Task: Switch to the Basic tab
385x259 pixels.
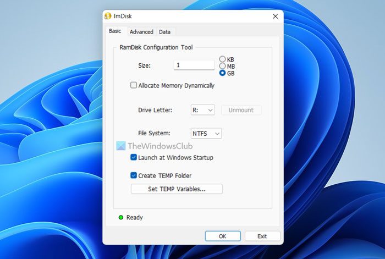Action: tap(115, 31)
